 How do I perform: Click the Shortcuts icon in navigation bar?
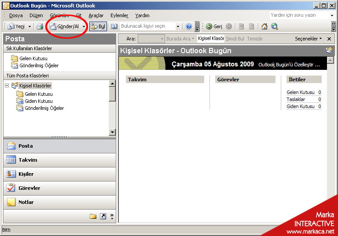point(103,216)
